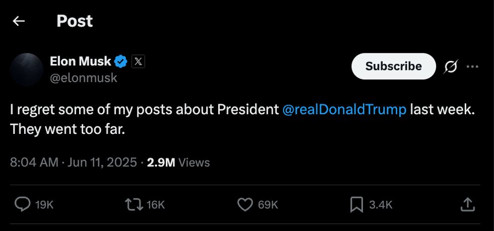Screen dimensions: 494x231
Task: Share the post via the upload icon
Action: 467,204
